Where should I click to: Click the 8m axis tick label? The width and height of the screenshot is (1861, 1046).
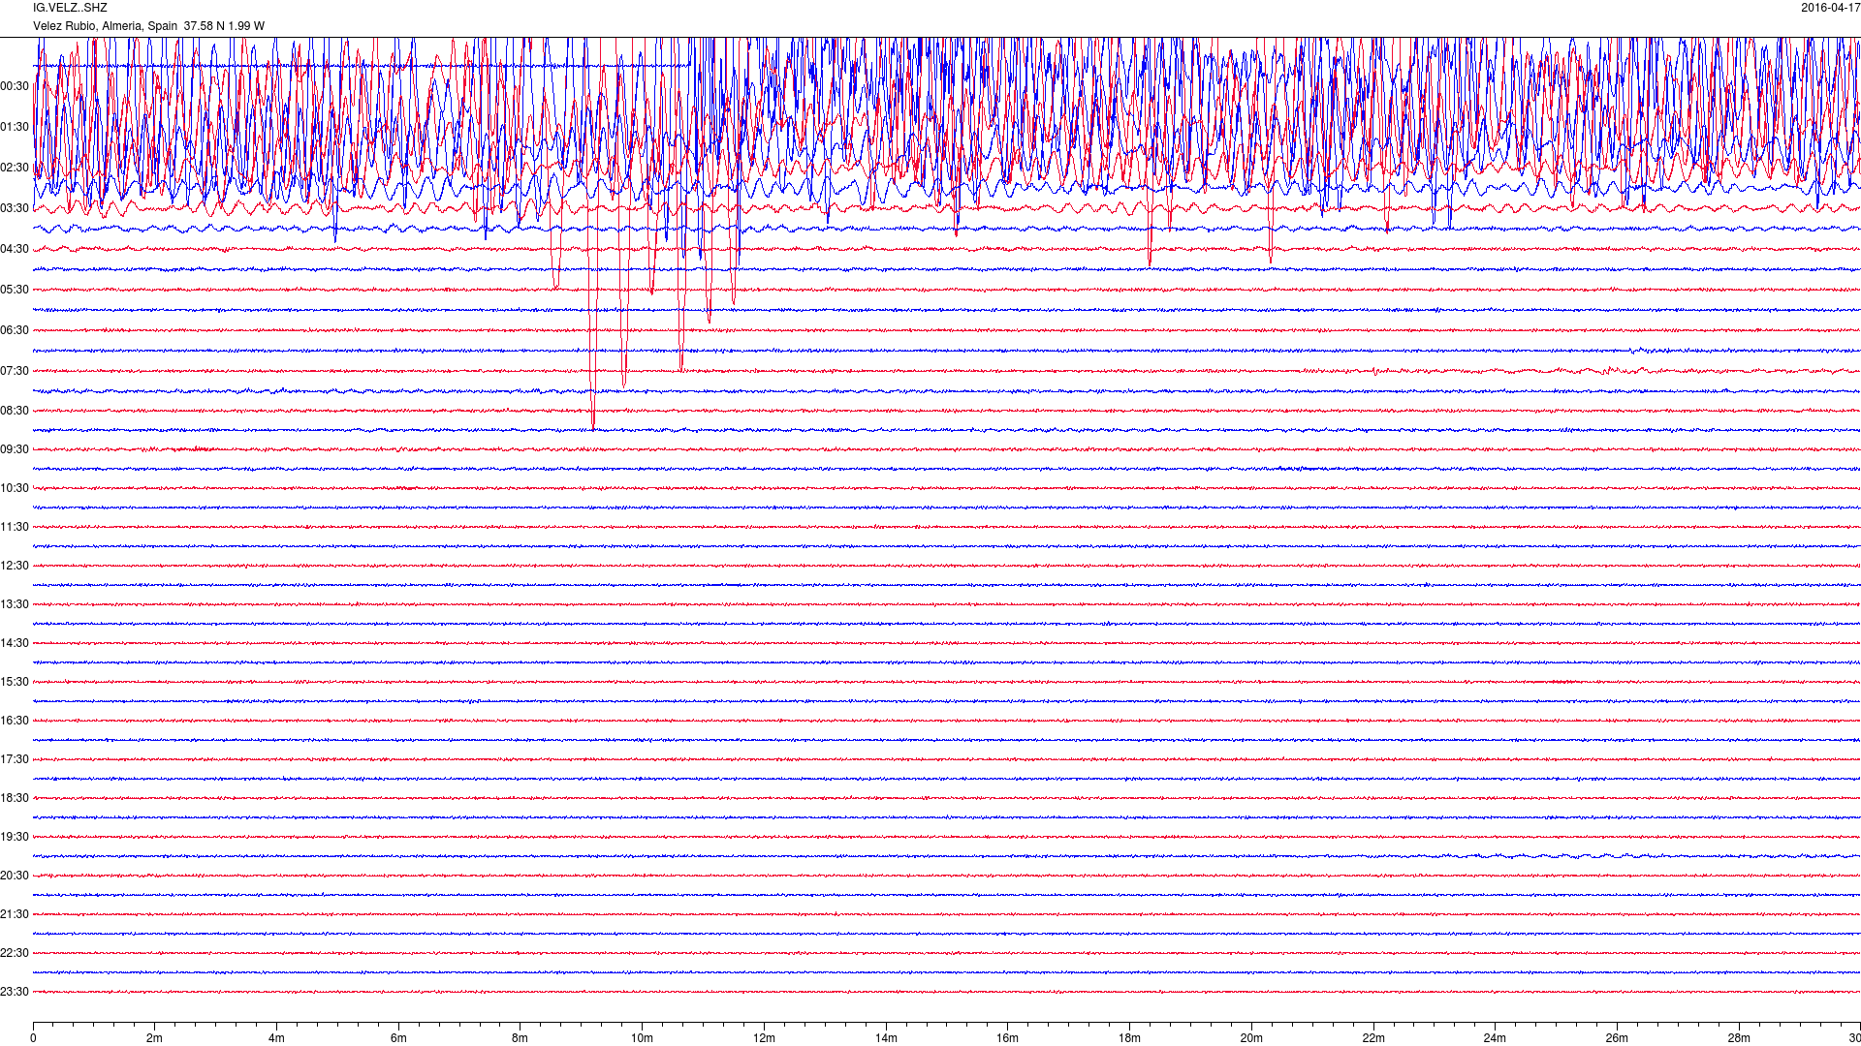pos(520,1038)
